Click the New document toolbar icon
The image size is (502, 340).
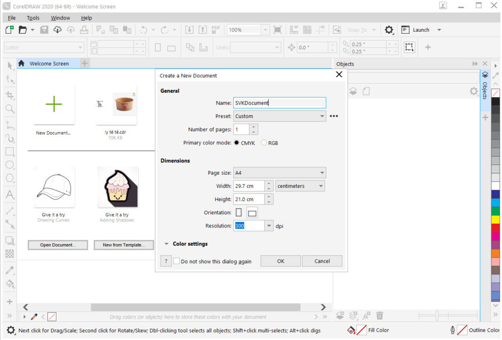tap(10, 30)
